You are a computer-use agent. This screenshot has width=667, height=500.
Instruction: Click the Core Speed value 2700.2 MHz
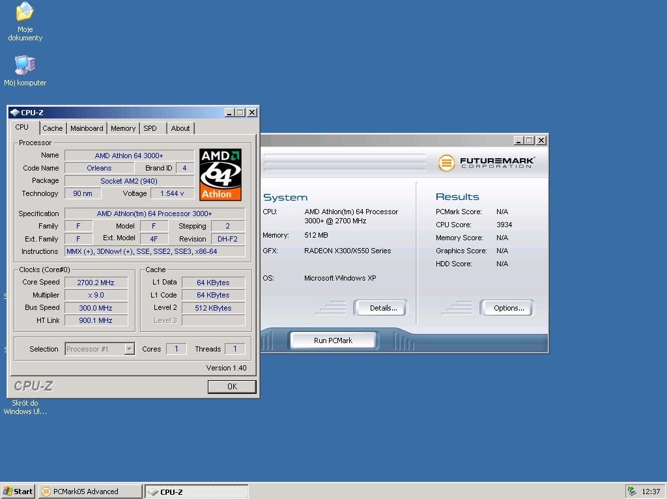[96, 283]
